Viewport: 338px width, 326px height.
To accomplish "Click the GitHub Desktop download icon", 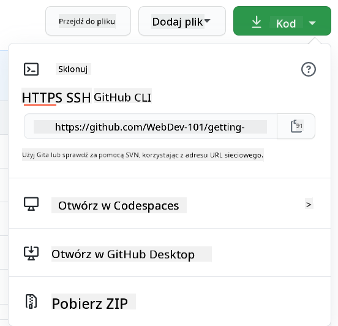I will (x=31, y=253).
